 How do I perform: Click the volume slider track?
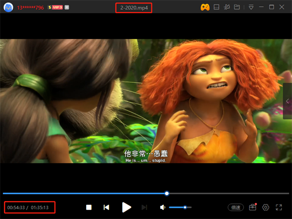[180, 207]
